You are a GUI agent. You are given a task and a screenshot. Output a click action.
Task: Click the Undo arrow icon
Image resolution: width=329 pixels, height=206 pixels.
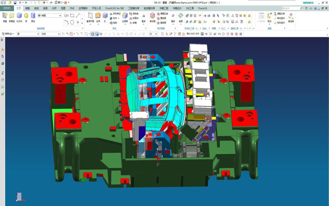click(x=20, y=3)
